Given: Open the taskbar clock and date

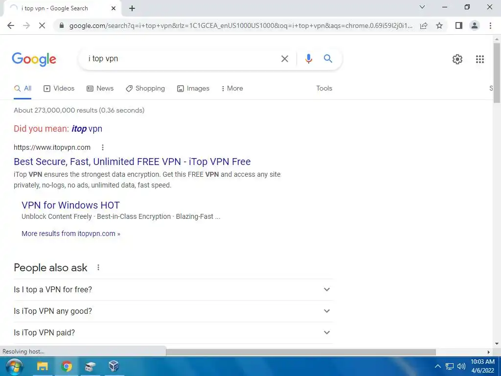Looking at the screenshot, I should [482, 366].
